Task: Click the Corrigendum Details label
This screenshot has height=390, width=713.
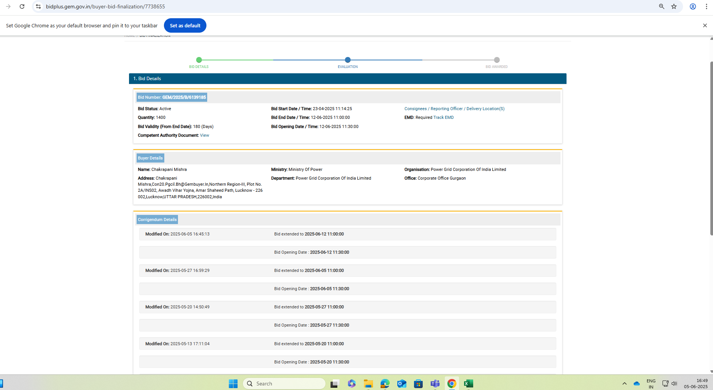Action: pos(157,219)
